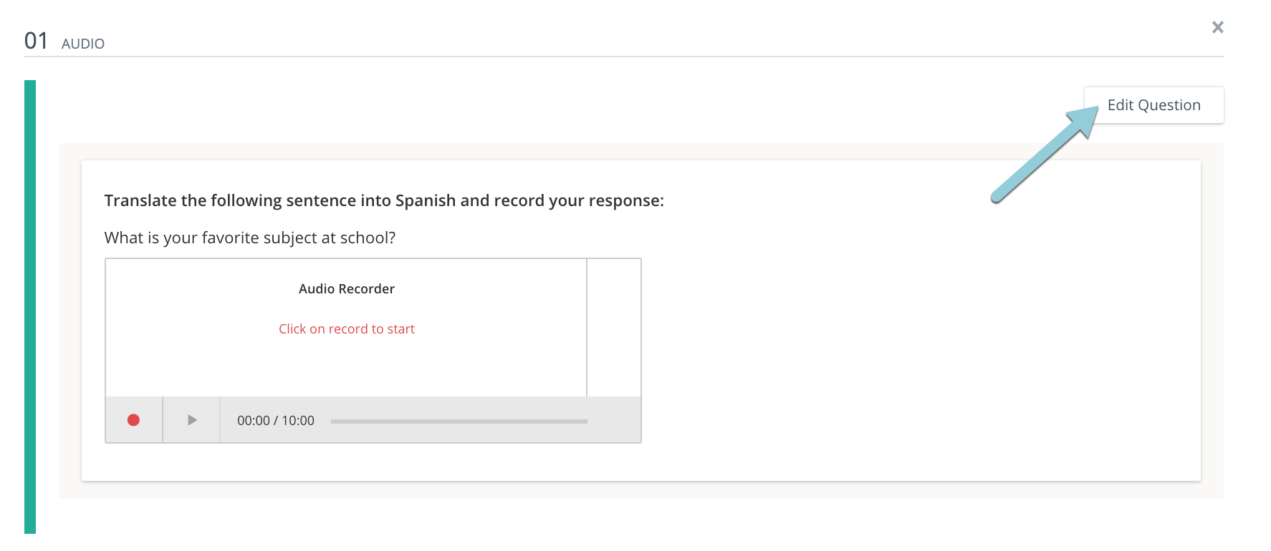Viewport: 1271px width, 551px height.
Task: Close the question preview with X
Action: pos(1217,27)
